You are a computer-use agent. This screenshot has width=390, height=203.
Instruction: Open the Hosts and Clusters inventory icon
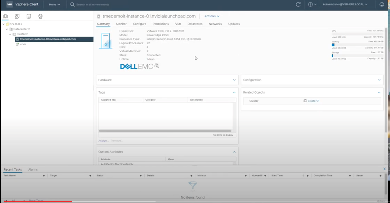click(5, 16)
